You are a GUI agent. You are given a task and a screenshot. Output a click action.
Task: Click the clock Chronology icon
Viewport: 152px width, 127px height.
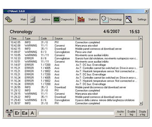point(105,19)
